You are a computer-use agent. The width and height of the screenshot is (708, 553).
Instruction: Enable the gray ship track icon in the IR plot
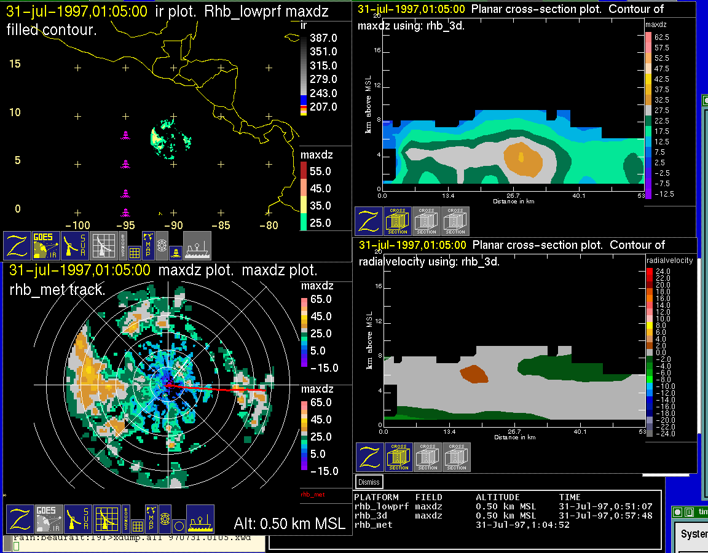click(197, 246)
